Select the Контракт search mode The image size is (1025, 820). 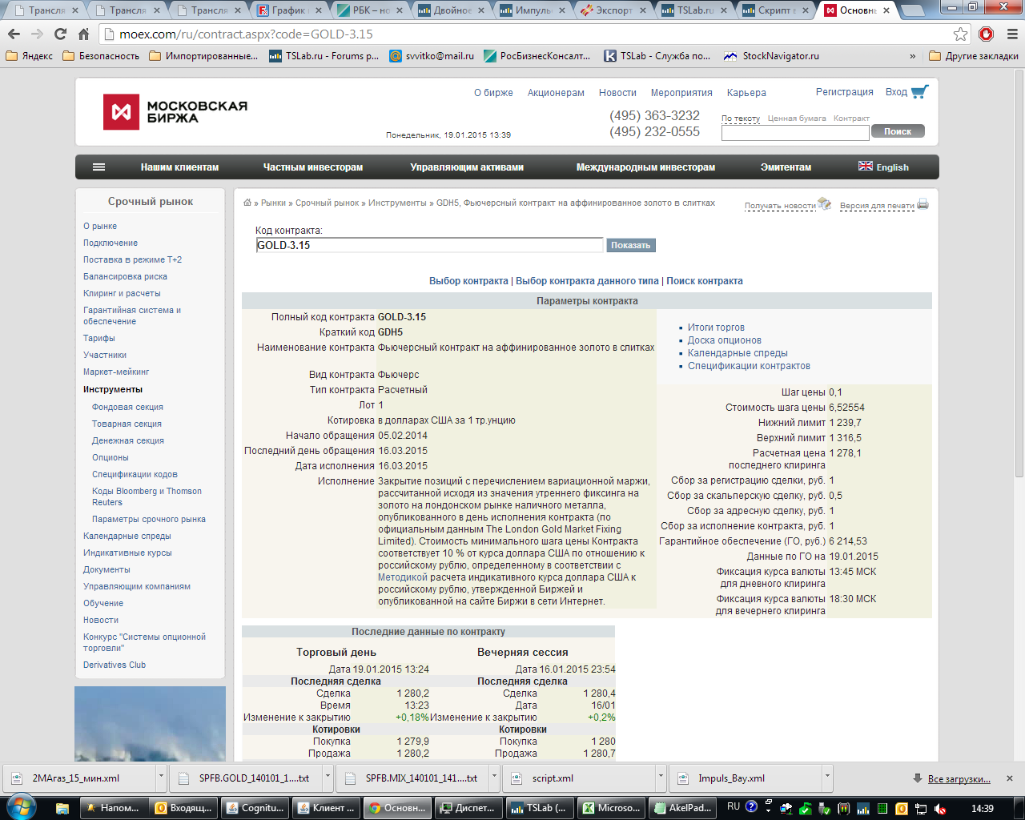pyautogui.click(x=851, y=119)
